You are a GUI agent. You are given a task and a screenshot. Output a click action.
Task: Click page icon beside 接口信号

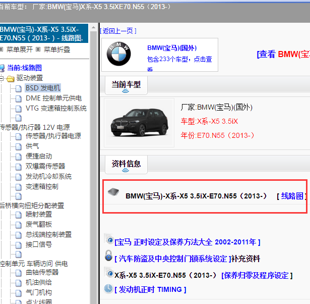pyautogui.click(x=18, y=245)
